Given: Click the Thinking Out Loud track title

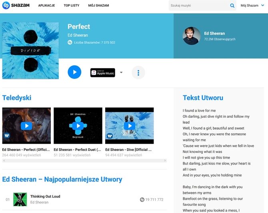Looking at the screenshot, I should (45, 197).
